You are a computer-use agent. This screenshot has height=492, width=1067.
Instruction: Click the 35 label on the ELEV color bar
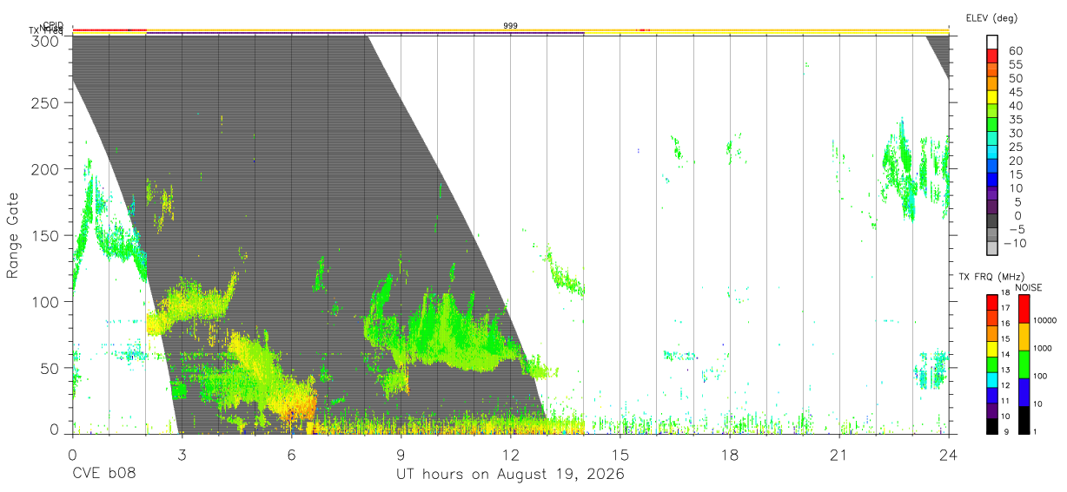click(1015, 120)
